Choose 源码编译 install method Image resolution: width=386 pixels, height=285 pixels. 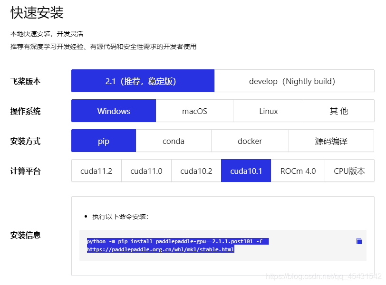331,141
